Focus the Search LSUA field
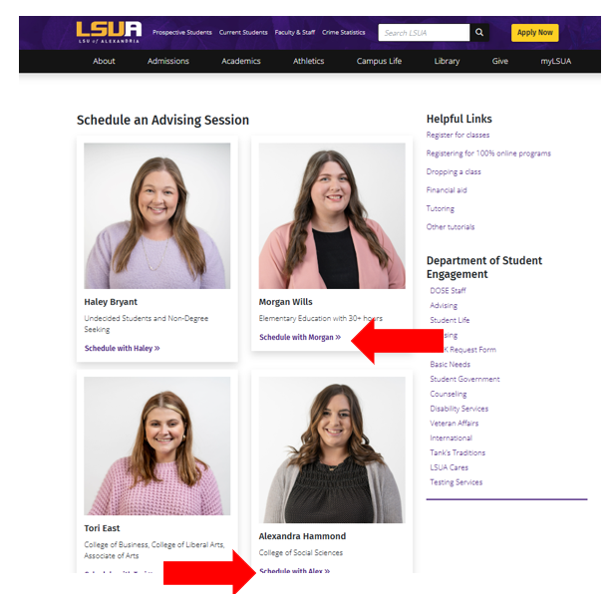The height and width of the screenshot is (594, 614). click(x=424, y=33)
